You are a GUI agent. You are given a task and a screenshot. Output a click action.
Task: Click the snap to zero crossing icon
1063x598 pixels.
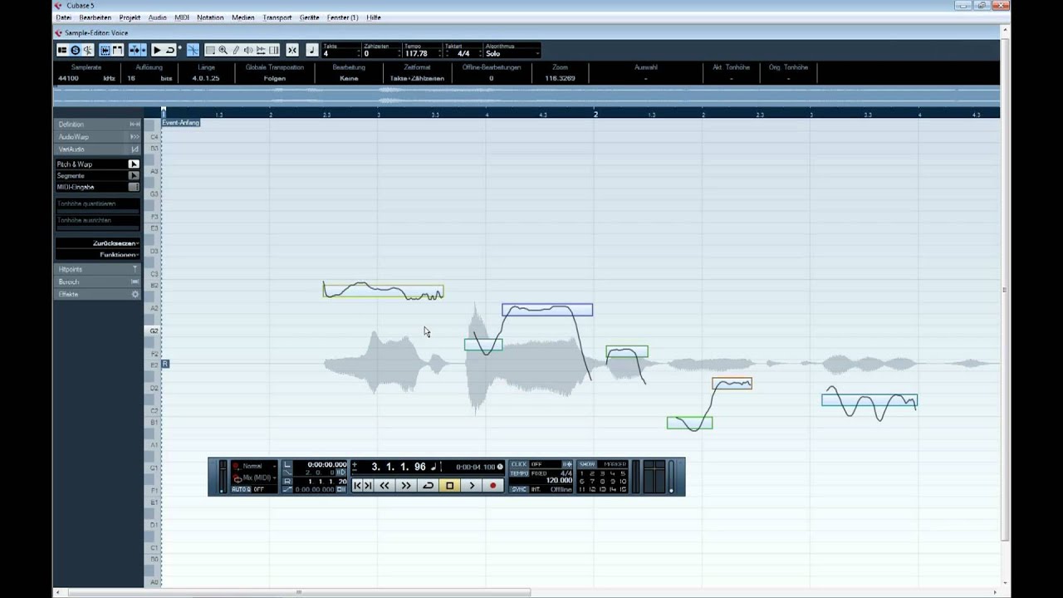[193, 50]
